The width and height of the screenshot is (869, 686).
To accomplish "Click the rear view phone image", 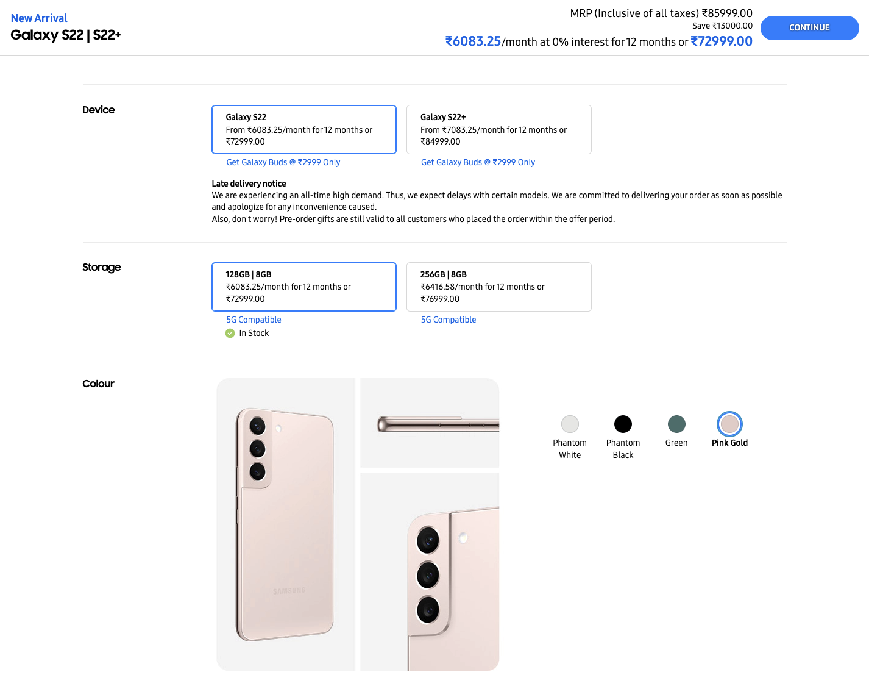I will (285, 523).
